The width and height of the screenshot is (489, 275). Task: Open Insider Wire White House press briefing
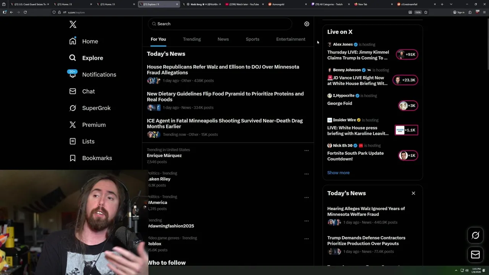(x=358, y=131)
